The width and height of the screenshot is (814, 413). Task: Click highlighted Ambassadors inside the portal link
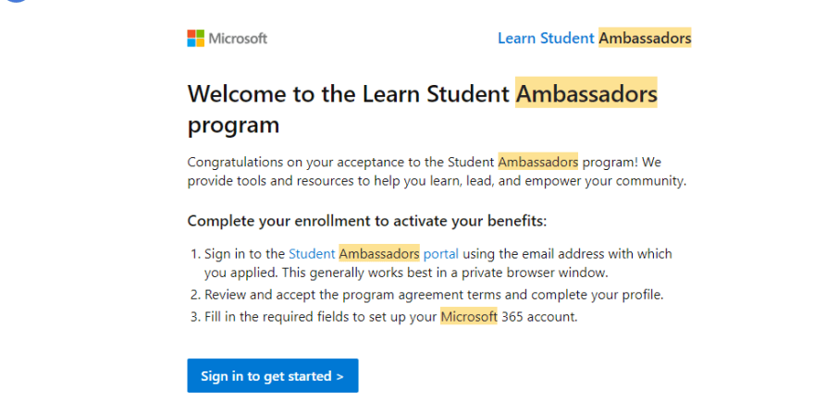pyautogui.click(x=379, y=254)
